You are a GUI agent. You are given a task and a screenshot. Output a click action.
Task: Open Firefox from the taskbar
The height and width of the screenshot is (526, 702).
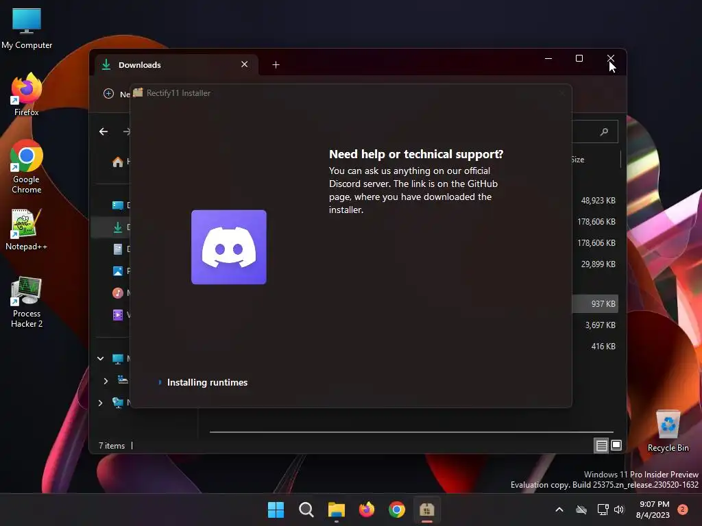click(367, 510)
